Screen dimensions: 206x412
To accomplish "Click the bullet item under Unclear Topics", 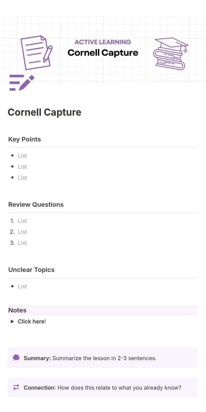I will point(22,286).
